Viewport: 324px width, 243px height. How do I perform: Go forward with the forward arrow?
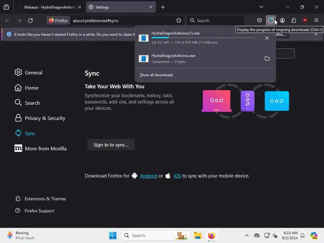19,21
